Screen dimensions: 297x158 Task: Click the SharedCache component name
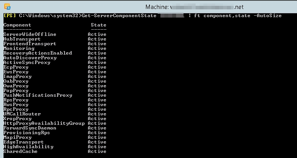pyautogui.click(x=20, y=151)
